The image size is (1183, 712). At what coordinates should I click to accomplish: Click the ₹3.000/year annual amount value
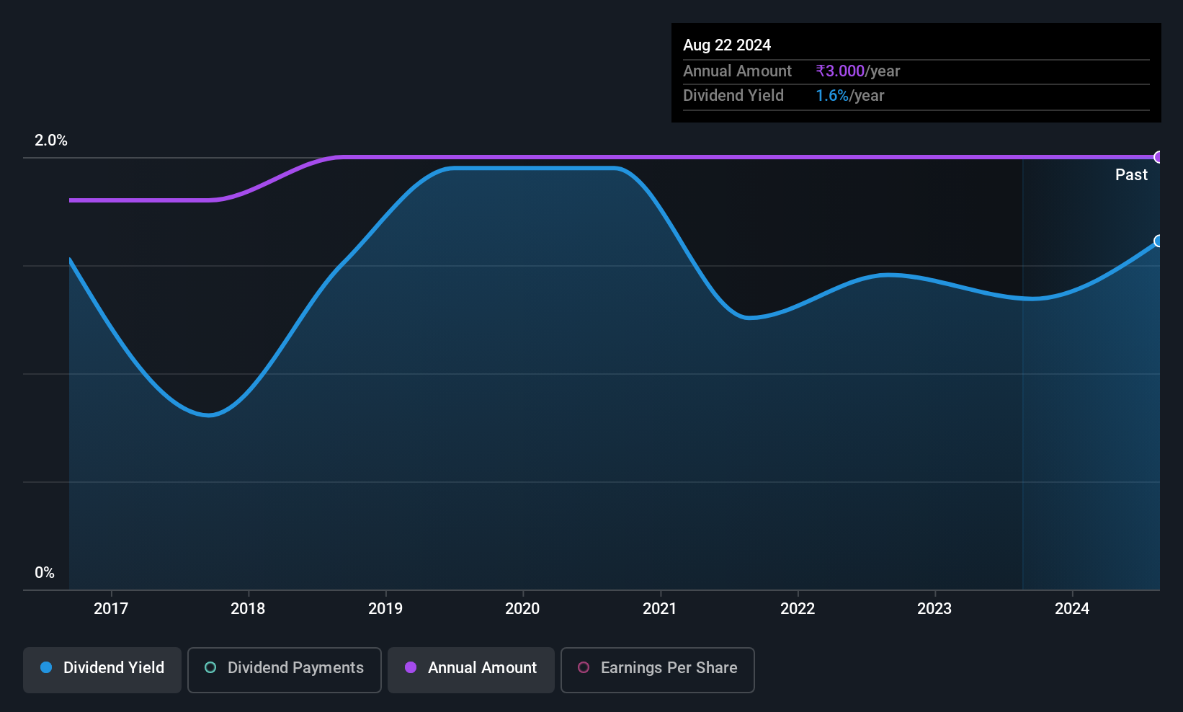click(858, 71)
